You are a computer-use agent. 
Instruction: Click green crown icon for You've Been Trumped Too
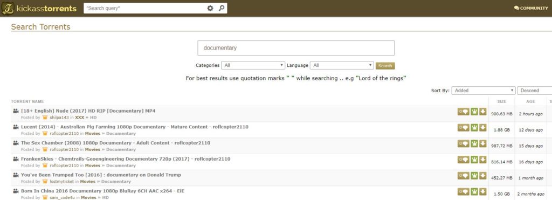(474, 175)
